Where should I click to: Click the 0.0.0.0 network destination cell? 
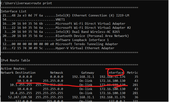(25, 77)
